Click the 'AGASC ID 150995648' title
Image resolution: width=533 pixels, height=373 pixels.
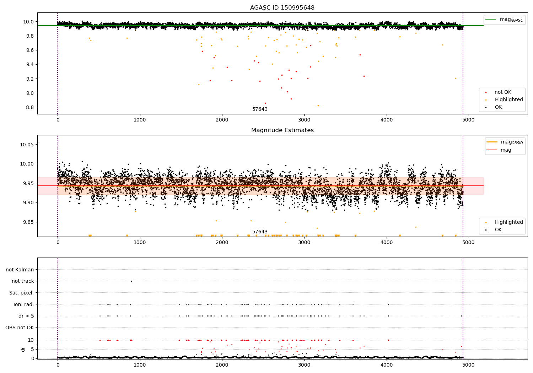282,8
